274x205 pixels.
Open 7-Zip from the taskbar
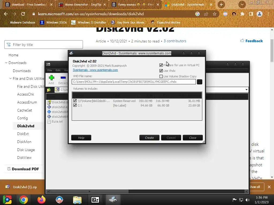(95, 200)
